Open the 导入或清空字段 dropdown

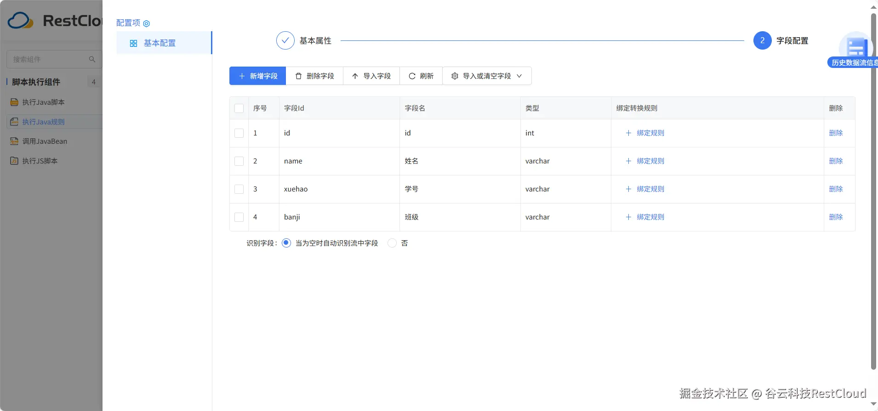(487, 76)
